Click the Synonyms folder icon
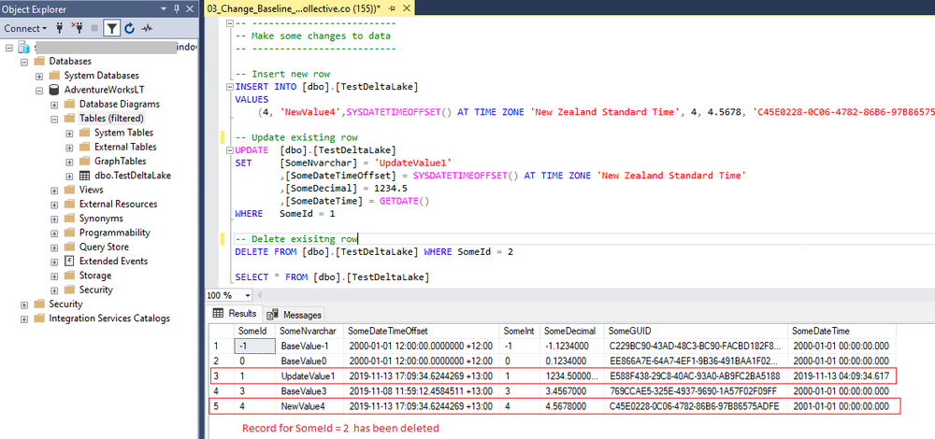 coord(69,218)
